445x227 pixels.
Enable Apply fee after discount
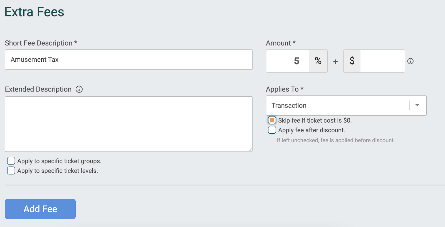pyautogui.click(x=272, y=130)
